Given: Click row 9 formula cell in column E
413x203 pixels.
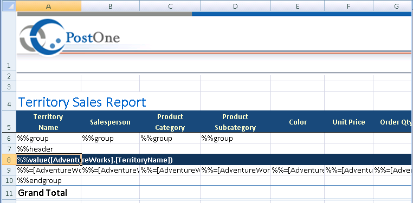Looking at the screenshot, I should click(x=298, y=170).
